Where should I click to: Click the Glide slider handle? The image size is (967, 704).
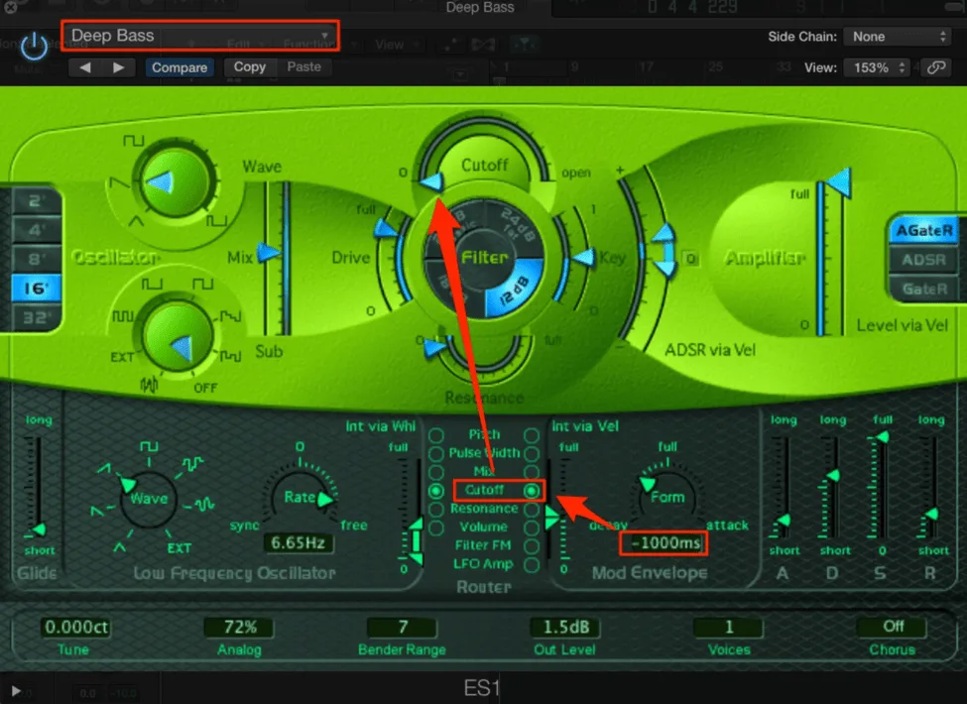(x=39, y=528)
